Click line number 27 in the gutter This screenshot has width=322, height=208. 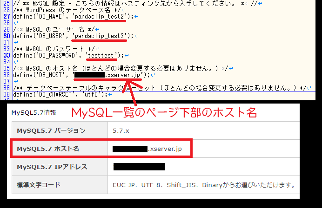pos(7,16)
